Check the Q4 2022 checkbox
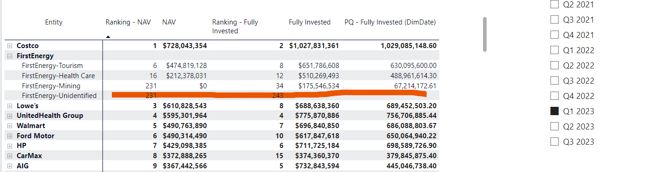The width and height of the screenshot is (660, 172). coord(555,96)
